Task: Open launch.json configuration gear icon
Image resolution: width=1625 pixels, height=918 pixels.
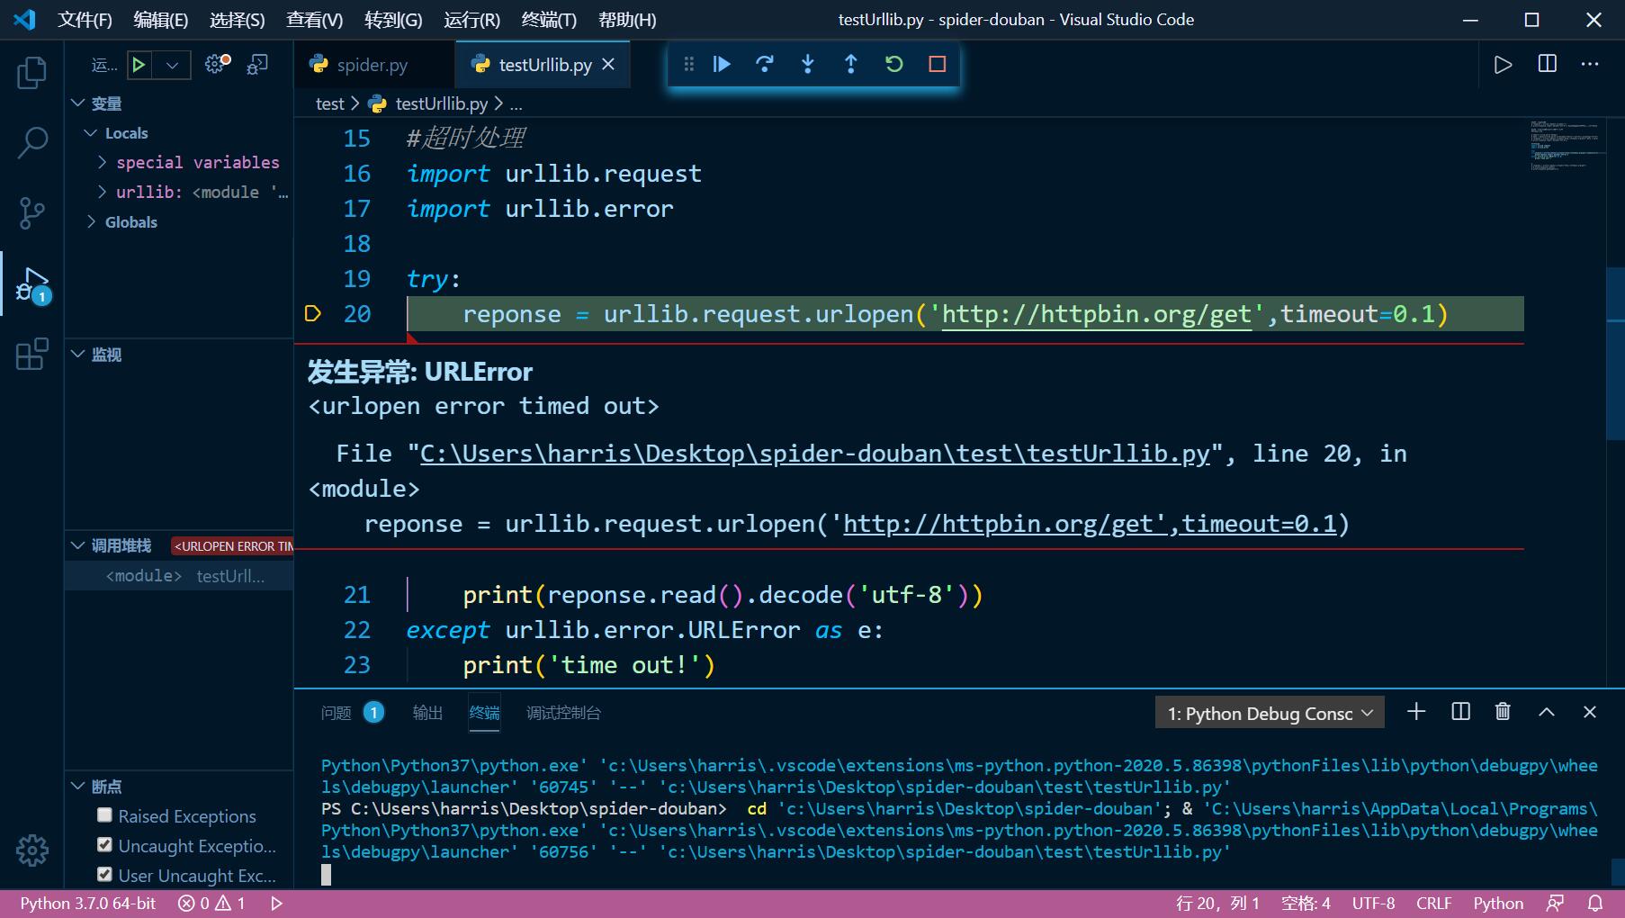Action: click(x=217, y=64)
